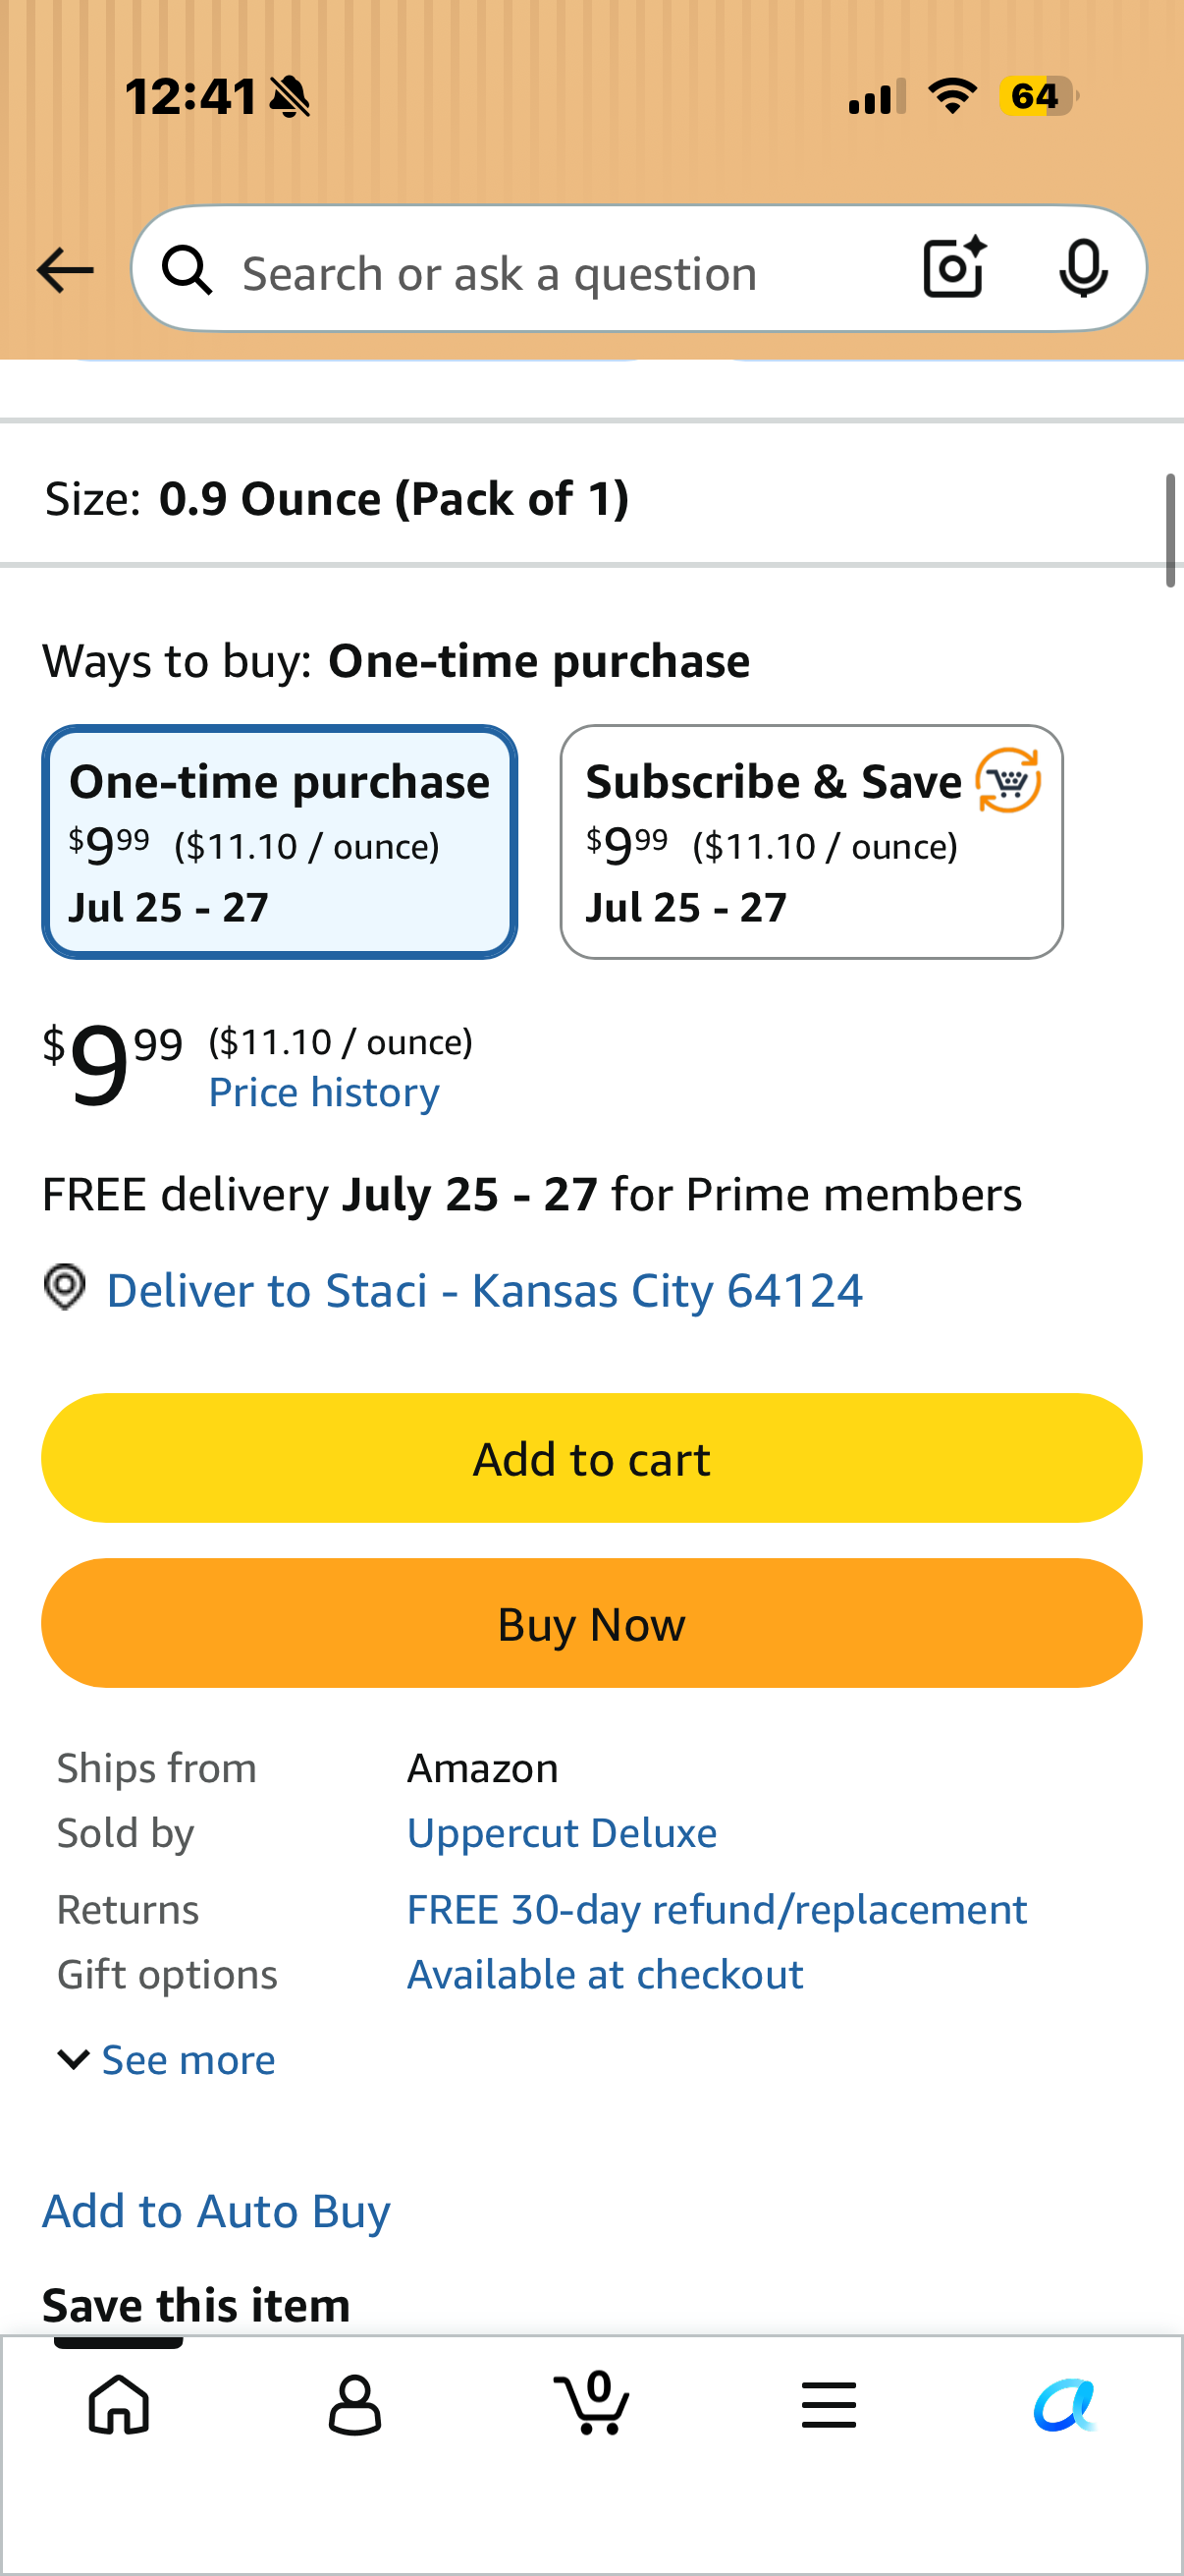Screen dimensions: 1184x2576
Task: Open the hamburger menu icon
Action: tap(829, 2404)
